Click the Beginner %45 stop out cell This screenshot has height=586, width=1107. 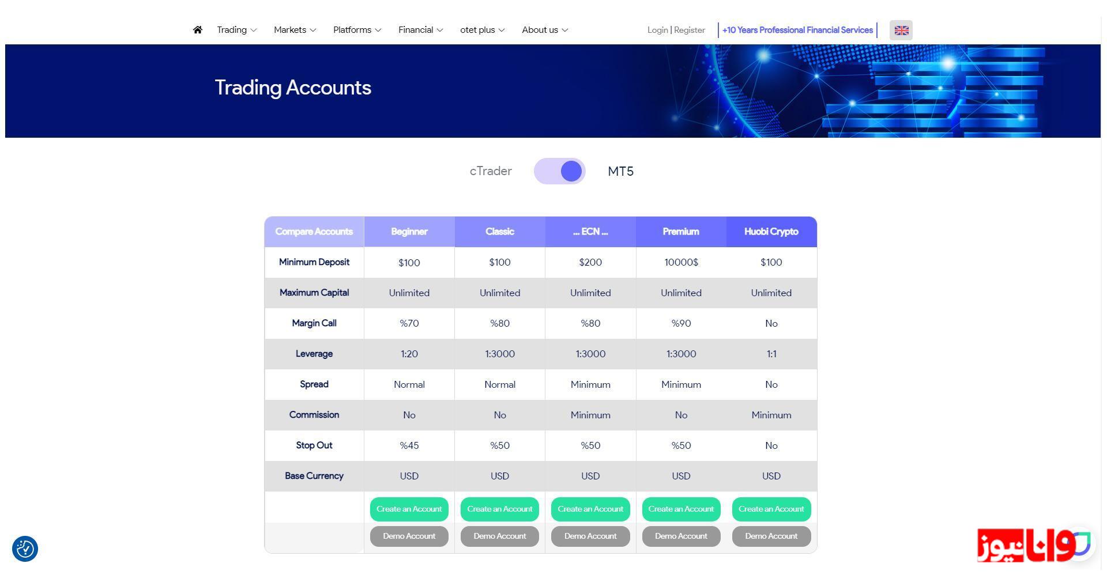coord(409,445)
